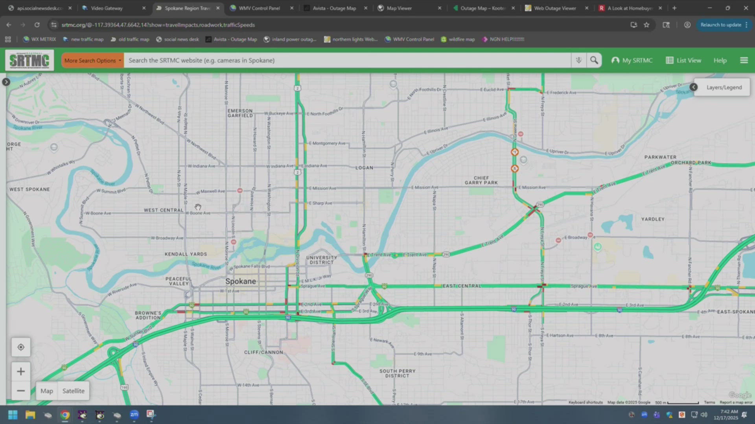The image size is (755, 424).
Task: Zoom out with the minus button
Action: (21, 391)
